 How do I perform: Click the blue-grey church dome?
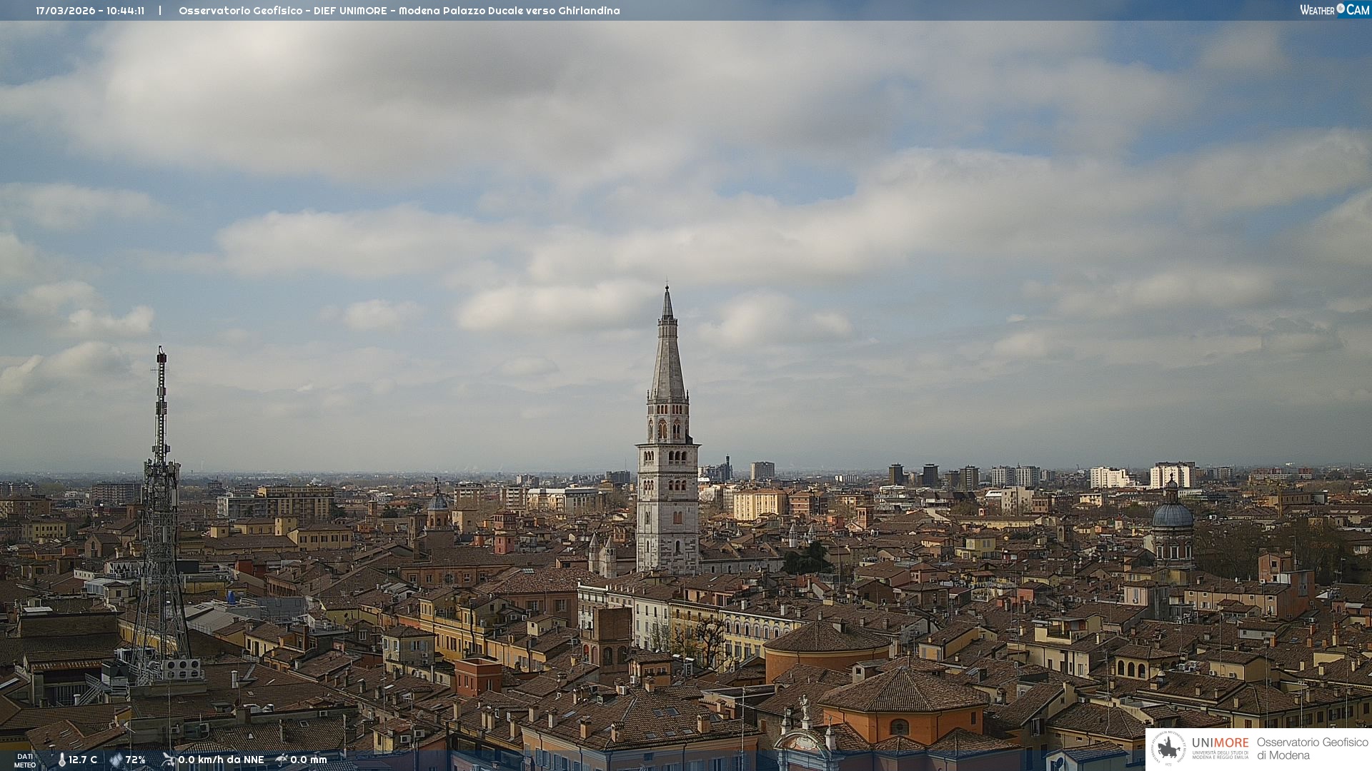pyautogui.click(x=1173, y=515)
